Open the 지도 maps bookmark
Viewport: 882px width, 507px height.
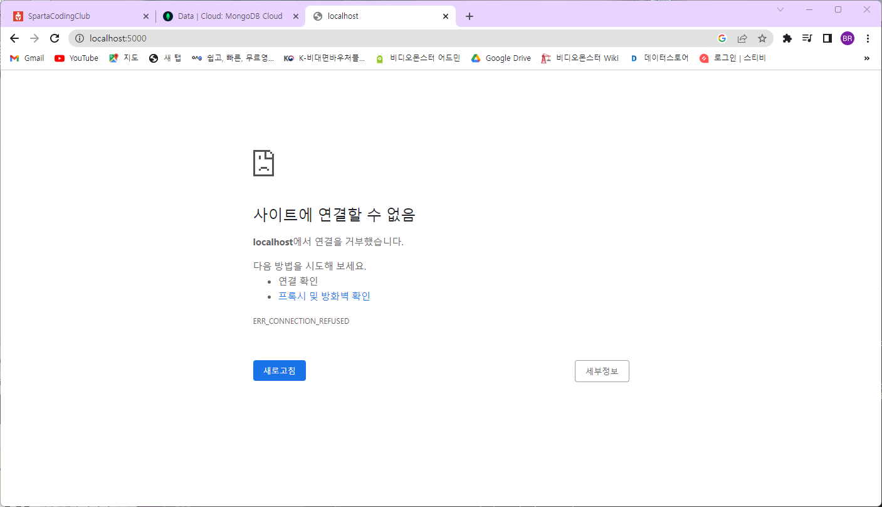click(123, 58)
